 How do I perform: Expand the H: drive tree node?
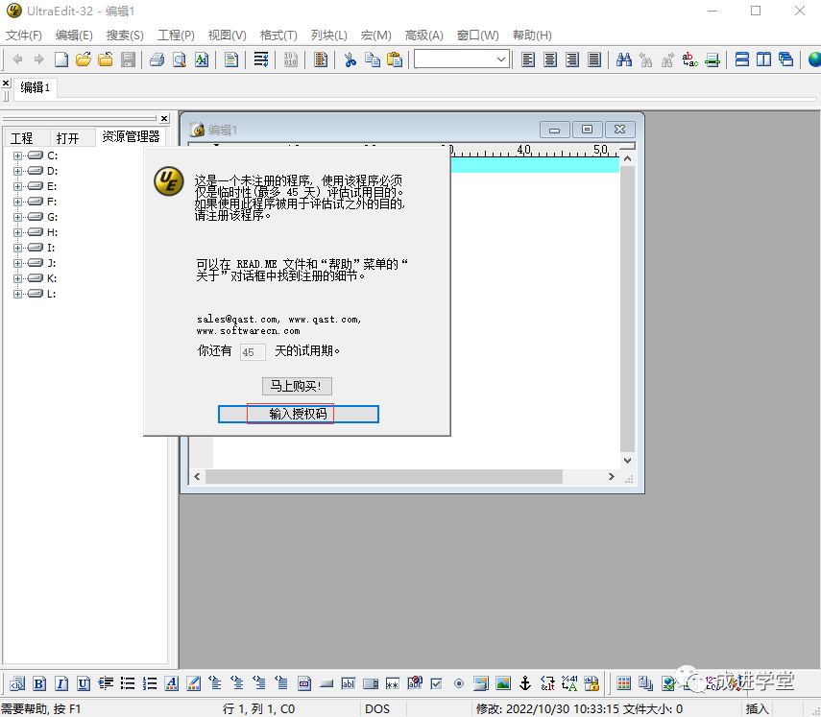[17, 232]
